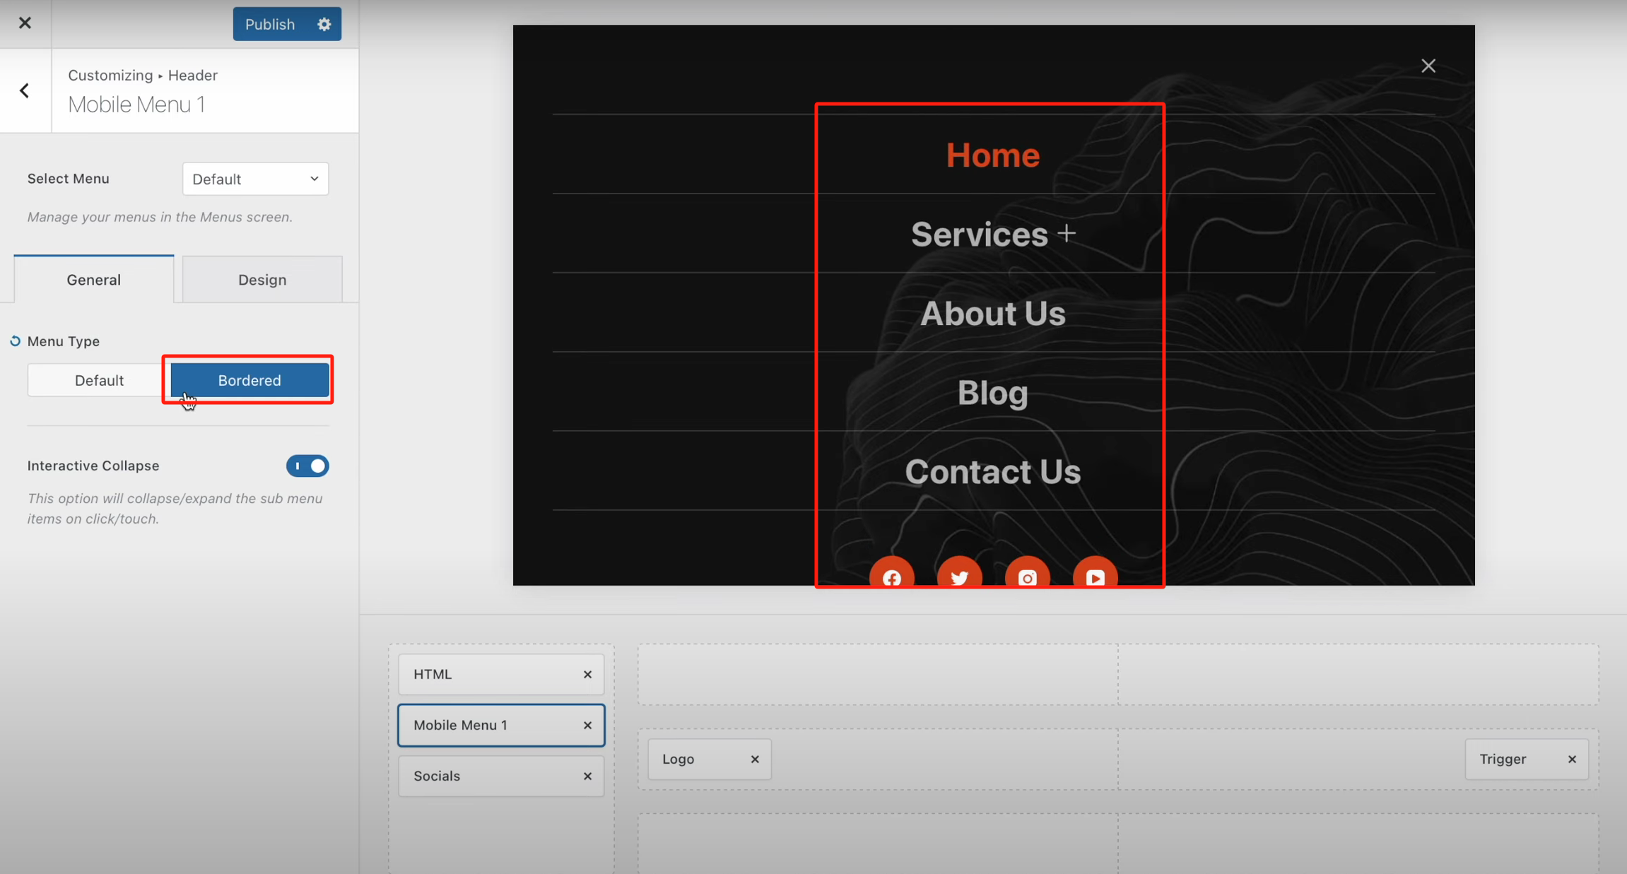
Task: Expand the Services submenu plus icon
Action: point(1067,233)
